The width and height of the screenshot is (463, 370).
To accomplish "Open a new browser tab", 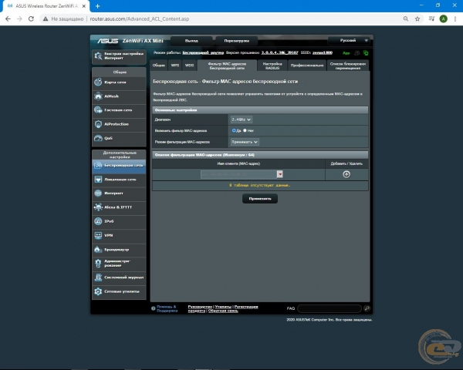I will click(x=98, y=6).
